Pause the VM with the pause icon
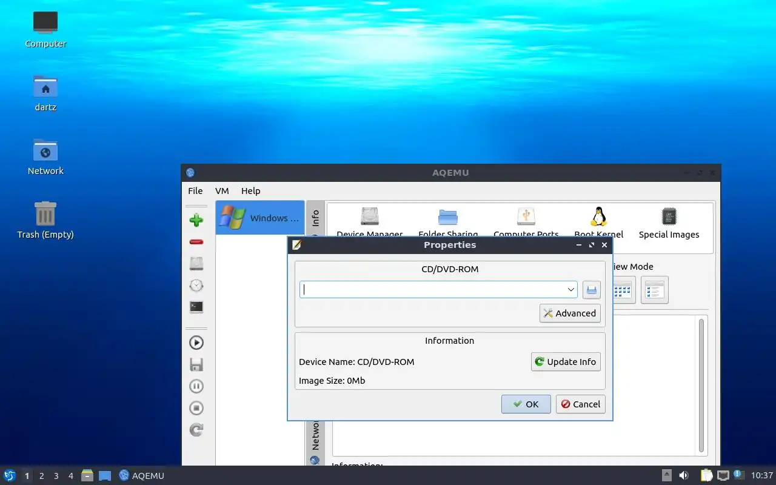776x485 pixels. (x=196, y=386)
